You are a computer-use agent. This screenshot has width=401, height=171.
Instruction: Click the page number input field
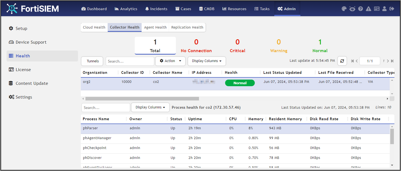coord(370,61)
